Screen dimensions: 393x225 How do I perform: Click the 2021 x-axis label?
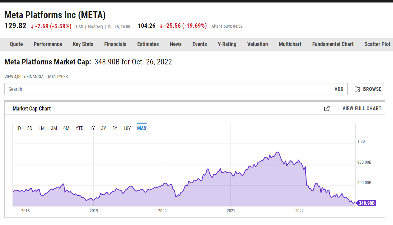click(x=231, y=211)
